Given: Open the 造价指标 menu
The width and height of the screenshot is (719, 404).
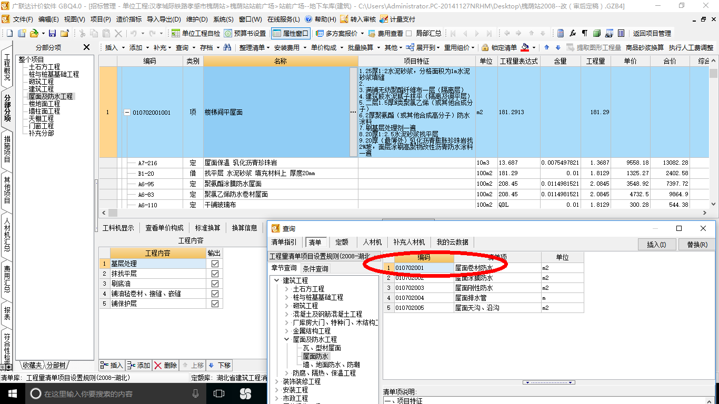Looking at the screenshot, I should tap(128, 19).
